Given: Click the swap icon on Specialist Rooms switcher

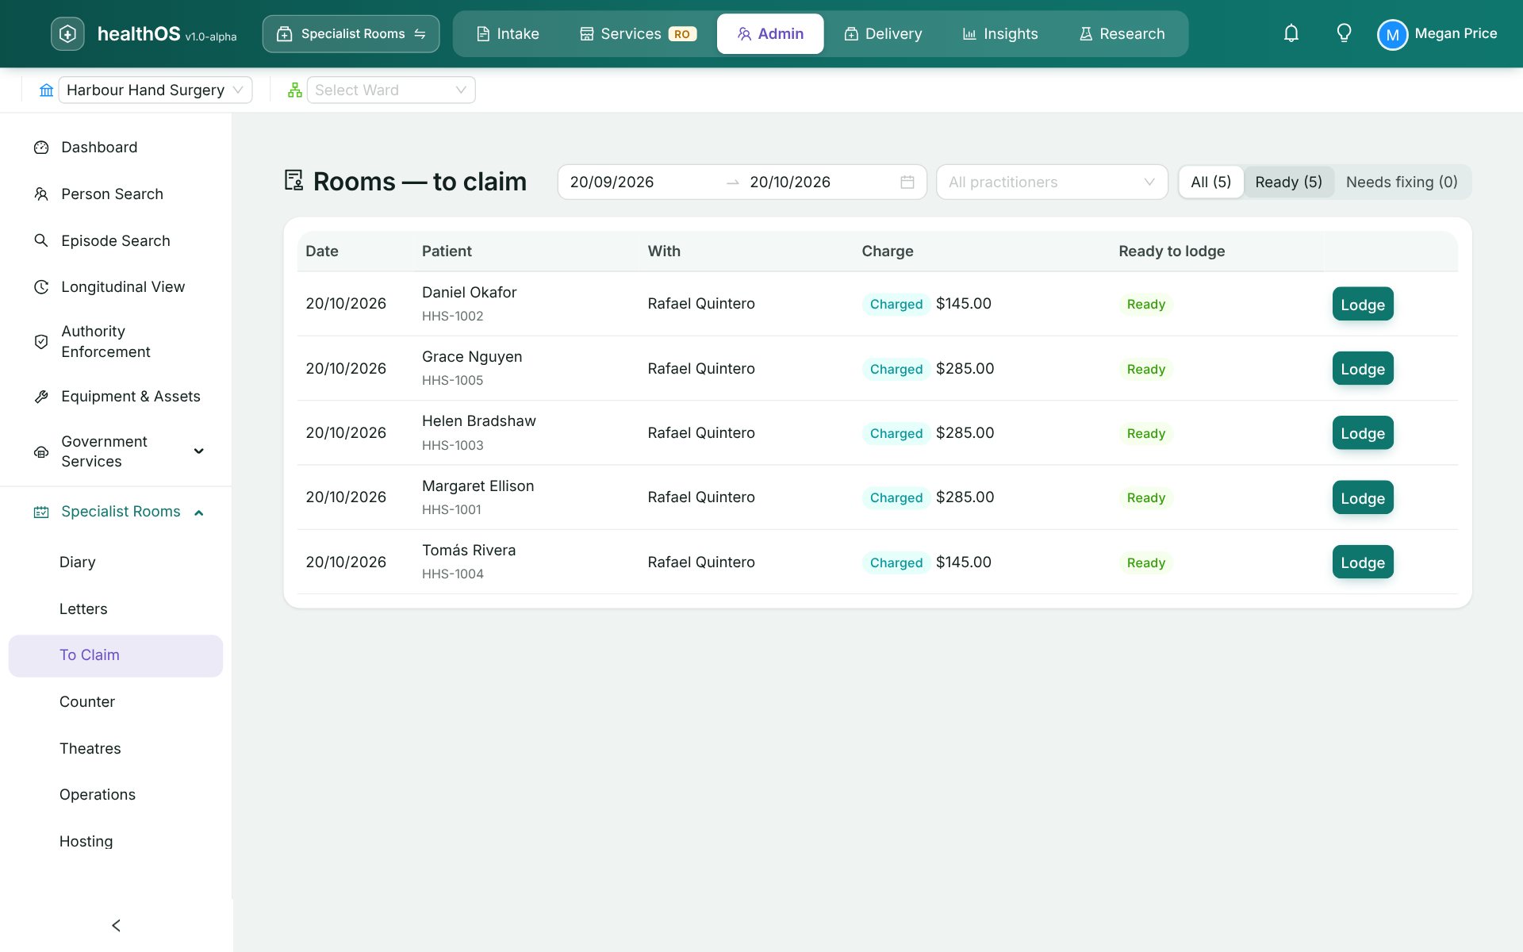Looking at the screenshot, I should pos(420,34).
